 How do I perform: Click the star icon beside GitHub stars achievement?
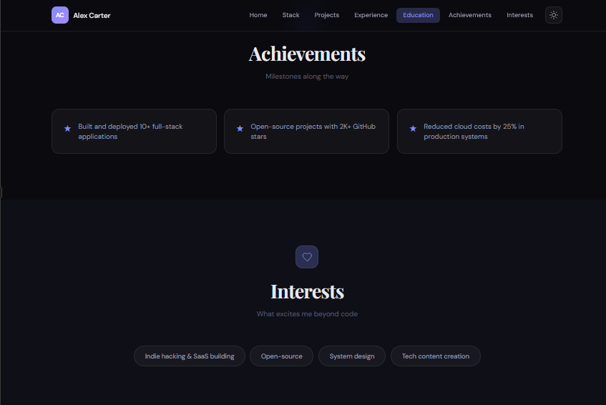[x=240, y=129]
